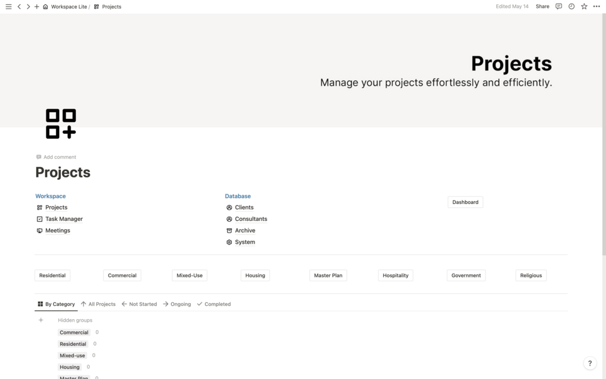Navigate back with left arrow
606x379 pixels.
19,7
